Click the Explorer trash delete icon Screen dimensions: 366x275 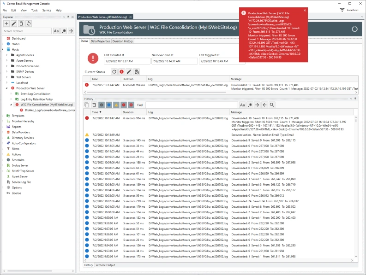coord(21,23)
